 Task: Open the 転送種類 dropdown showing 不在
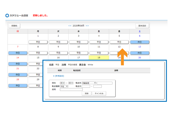click(x=64, y=86)
